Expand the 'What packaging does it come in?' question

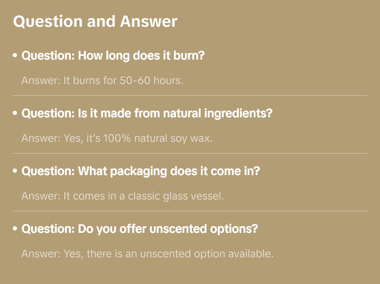[140, 171]
